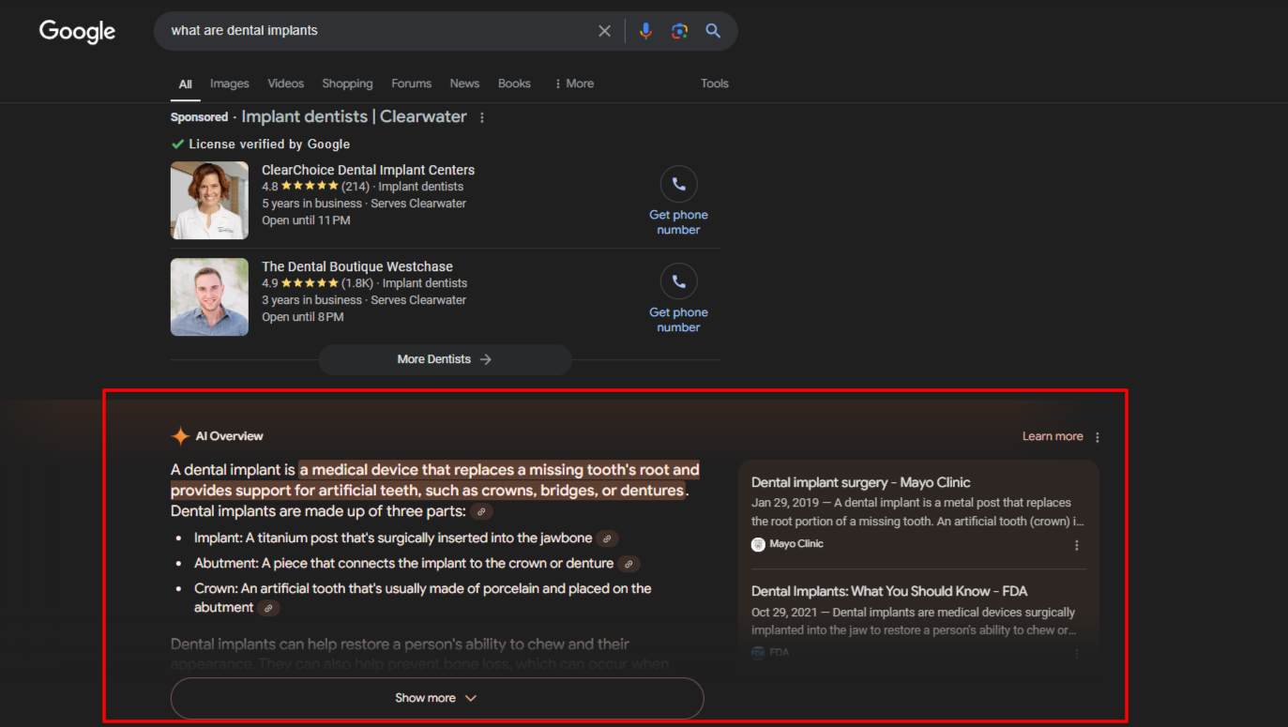
Task: Open 'Dental implant surgery - Mayo Clinic' result
Action: click(861, 482)
